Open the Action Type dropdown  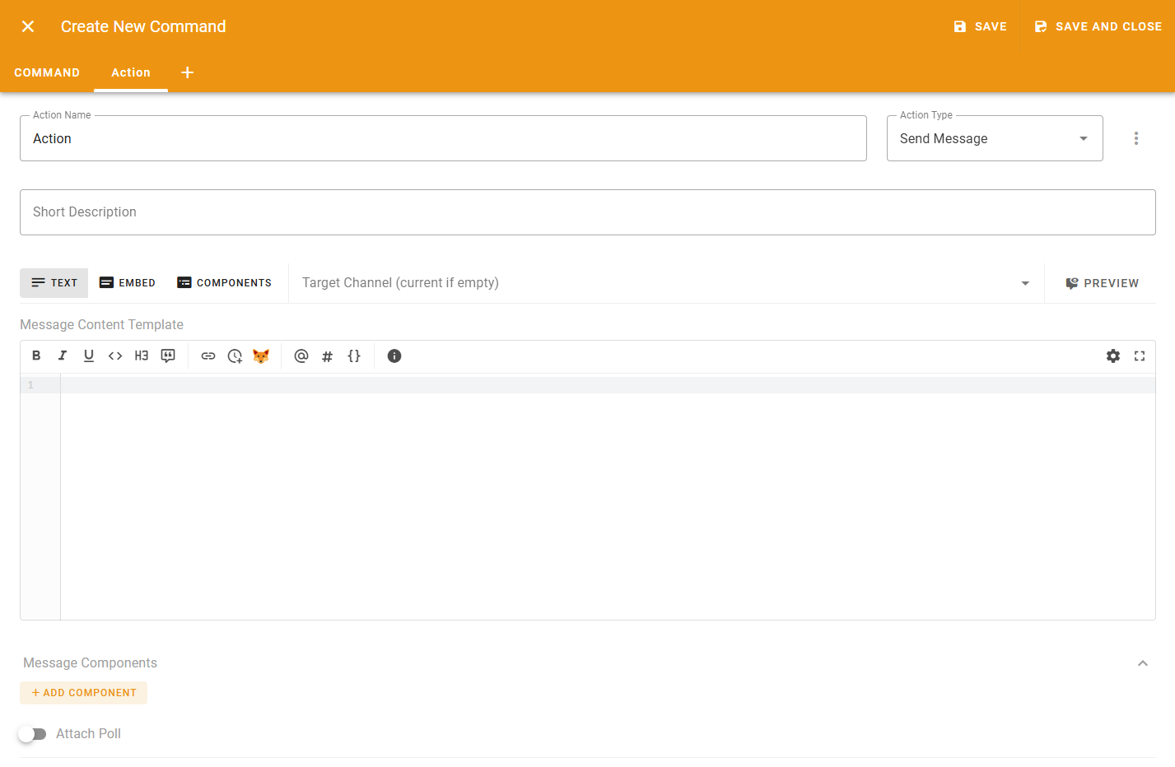[994, 138]
